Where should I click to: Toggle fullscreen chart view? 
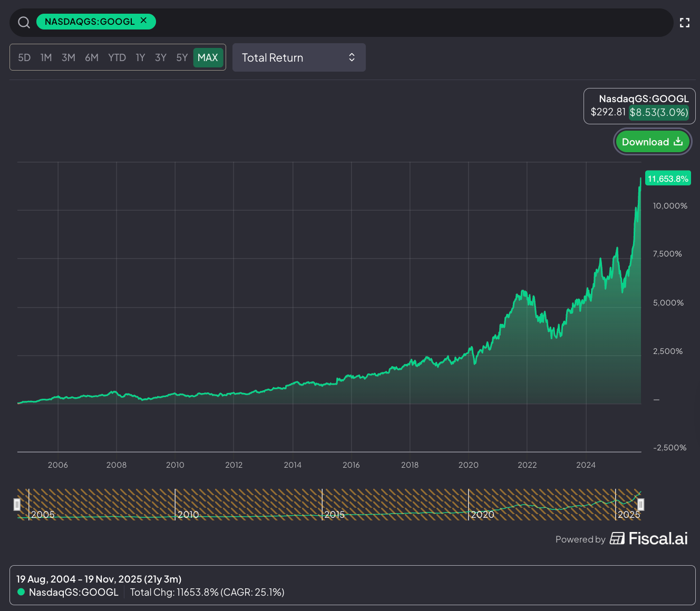pyautogui.click(x=685, y=23)
